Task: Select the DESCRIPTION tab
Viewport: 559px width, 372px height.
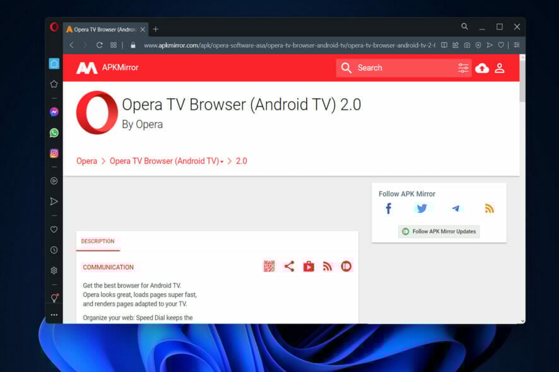Action: point(98,241)
